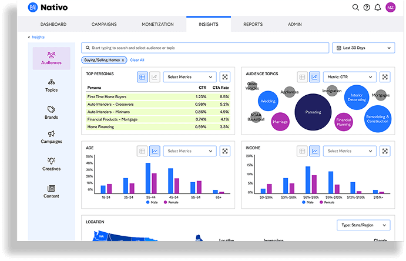This screenshot has width=406, height=261.
Task: Go to the Admin tab
Action: pyautogui.click(x=295, y=24)
